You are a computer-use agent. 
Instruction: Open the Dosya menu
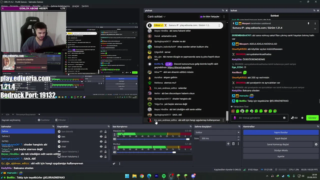[4, 6]
